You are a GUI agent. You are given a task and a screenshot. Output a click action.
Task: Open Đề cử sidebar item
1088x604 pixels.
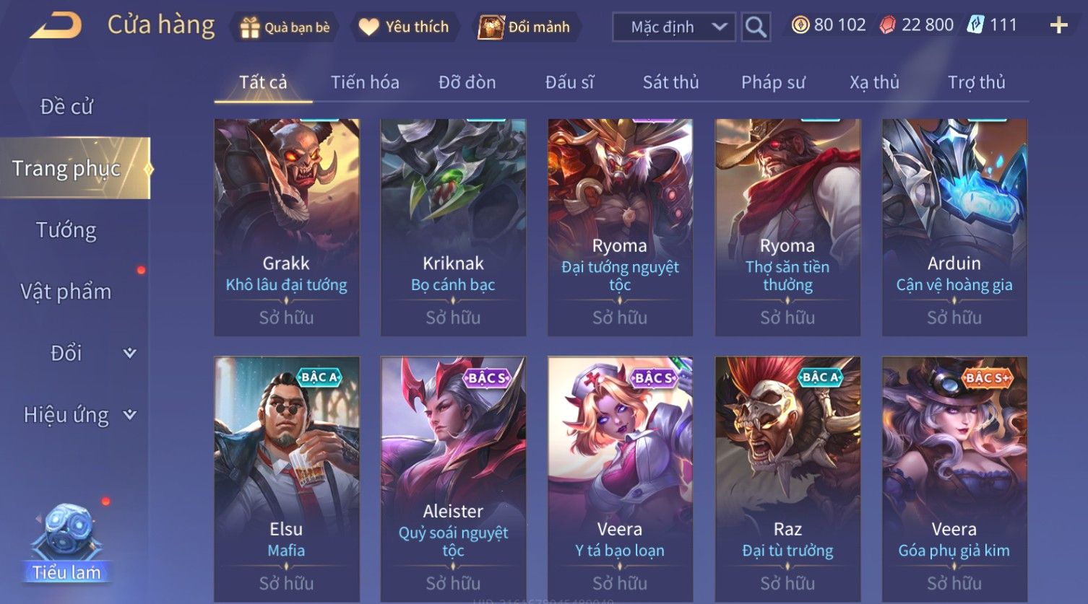click(x=66, y=107)
